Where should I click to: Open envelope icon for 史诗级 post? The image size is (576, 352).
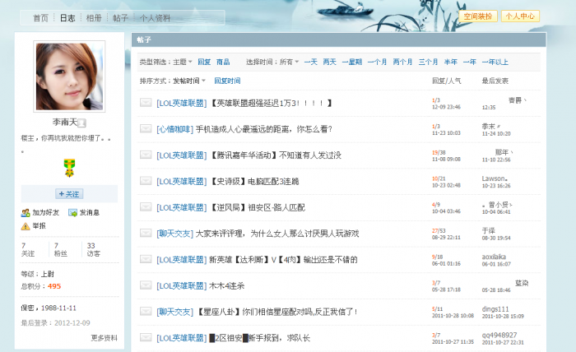pos(146,181)
